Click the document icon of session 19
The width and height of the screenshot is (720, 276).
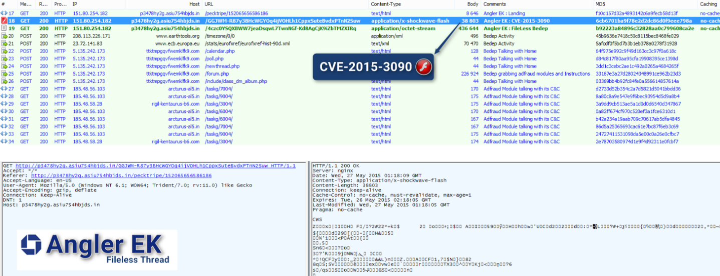tap(4, 28)
